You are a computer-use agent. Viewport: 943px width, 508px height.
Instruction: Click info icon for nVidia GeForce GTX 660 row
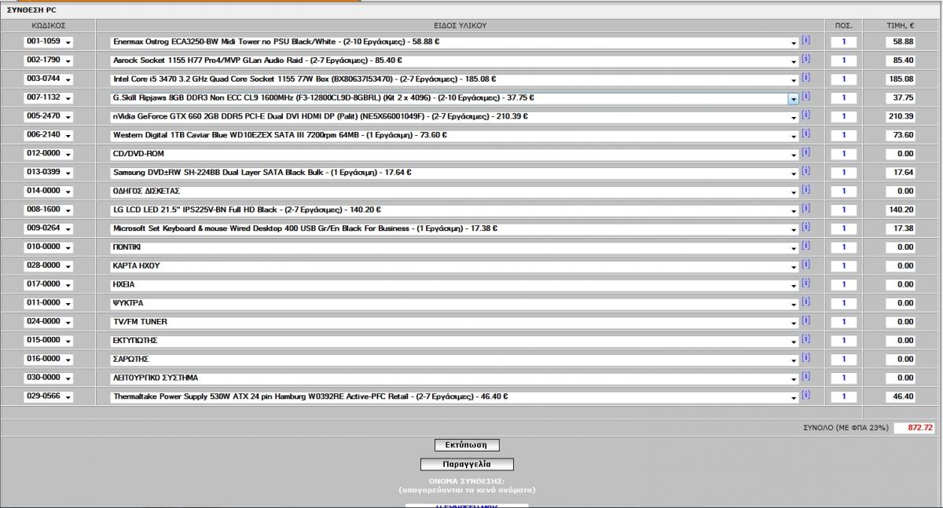(x=805, y=115)
